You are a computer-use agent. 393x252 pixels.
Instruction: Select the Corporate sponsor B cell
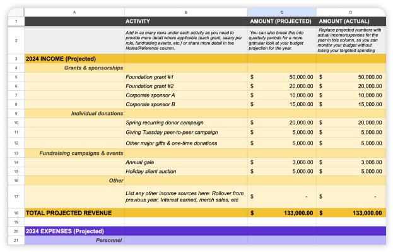[185, 104]
